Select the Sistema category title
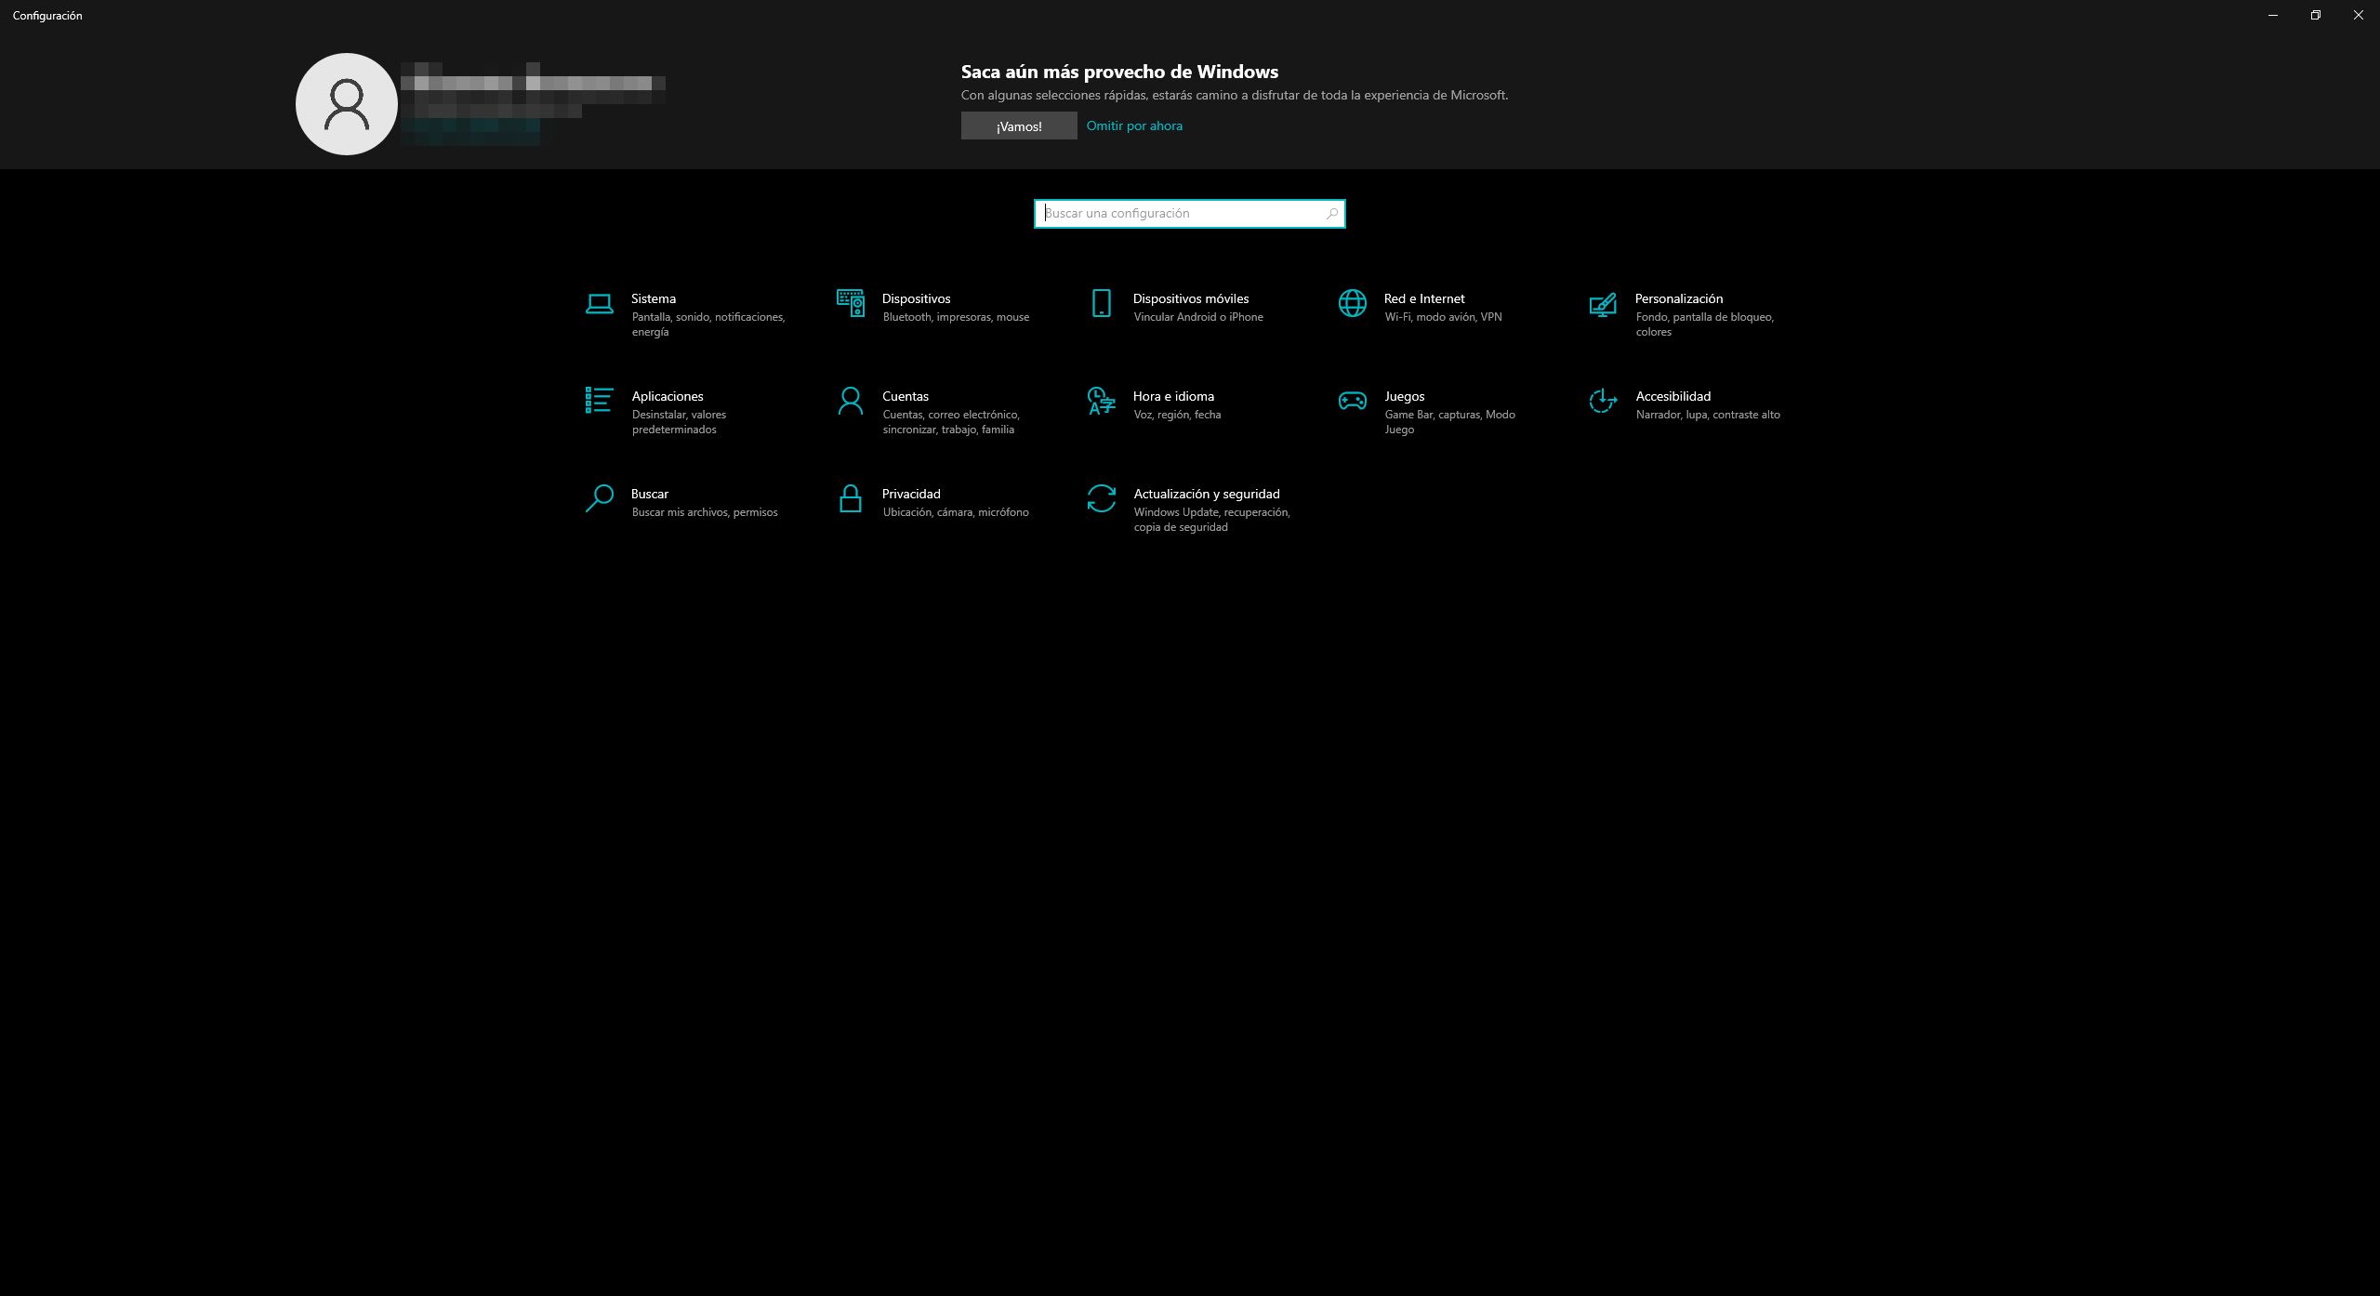 654,299
